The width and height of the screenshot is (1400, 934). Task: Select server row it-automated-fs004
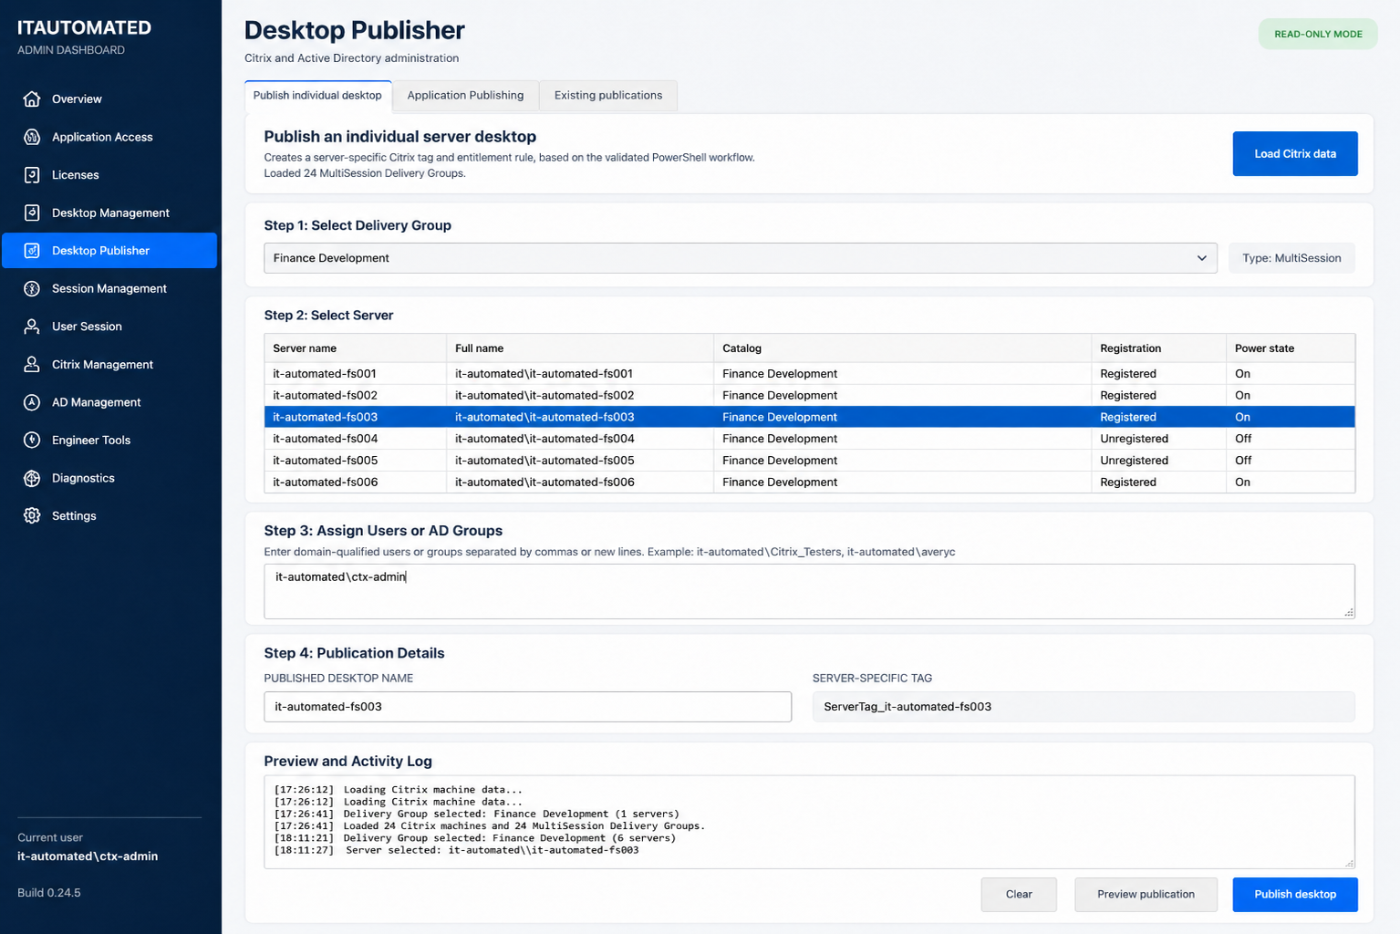809,439
